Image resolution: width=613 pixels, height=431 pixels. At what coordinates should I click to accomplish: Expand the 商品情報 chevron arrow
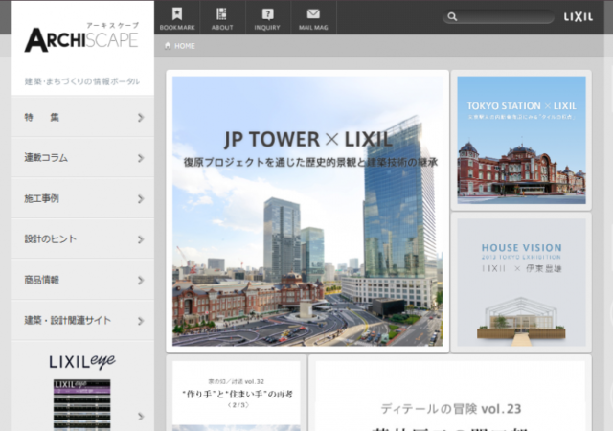point(141,280)
